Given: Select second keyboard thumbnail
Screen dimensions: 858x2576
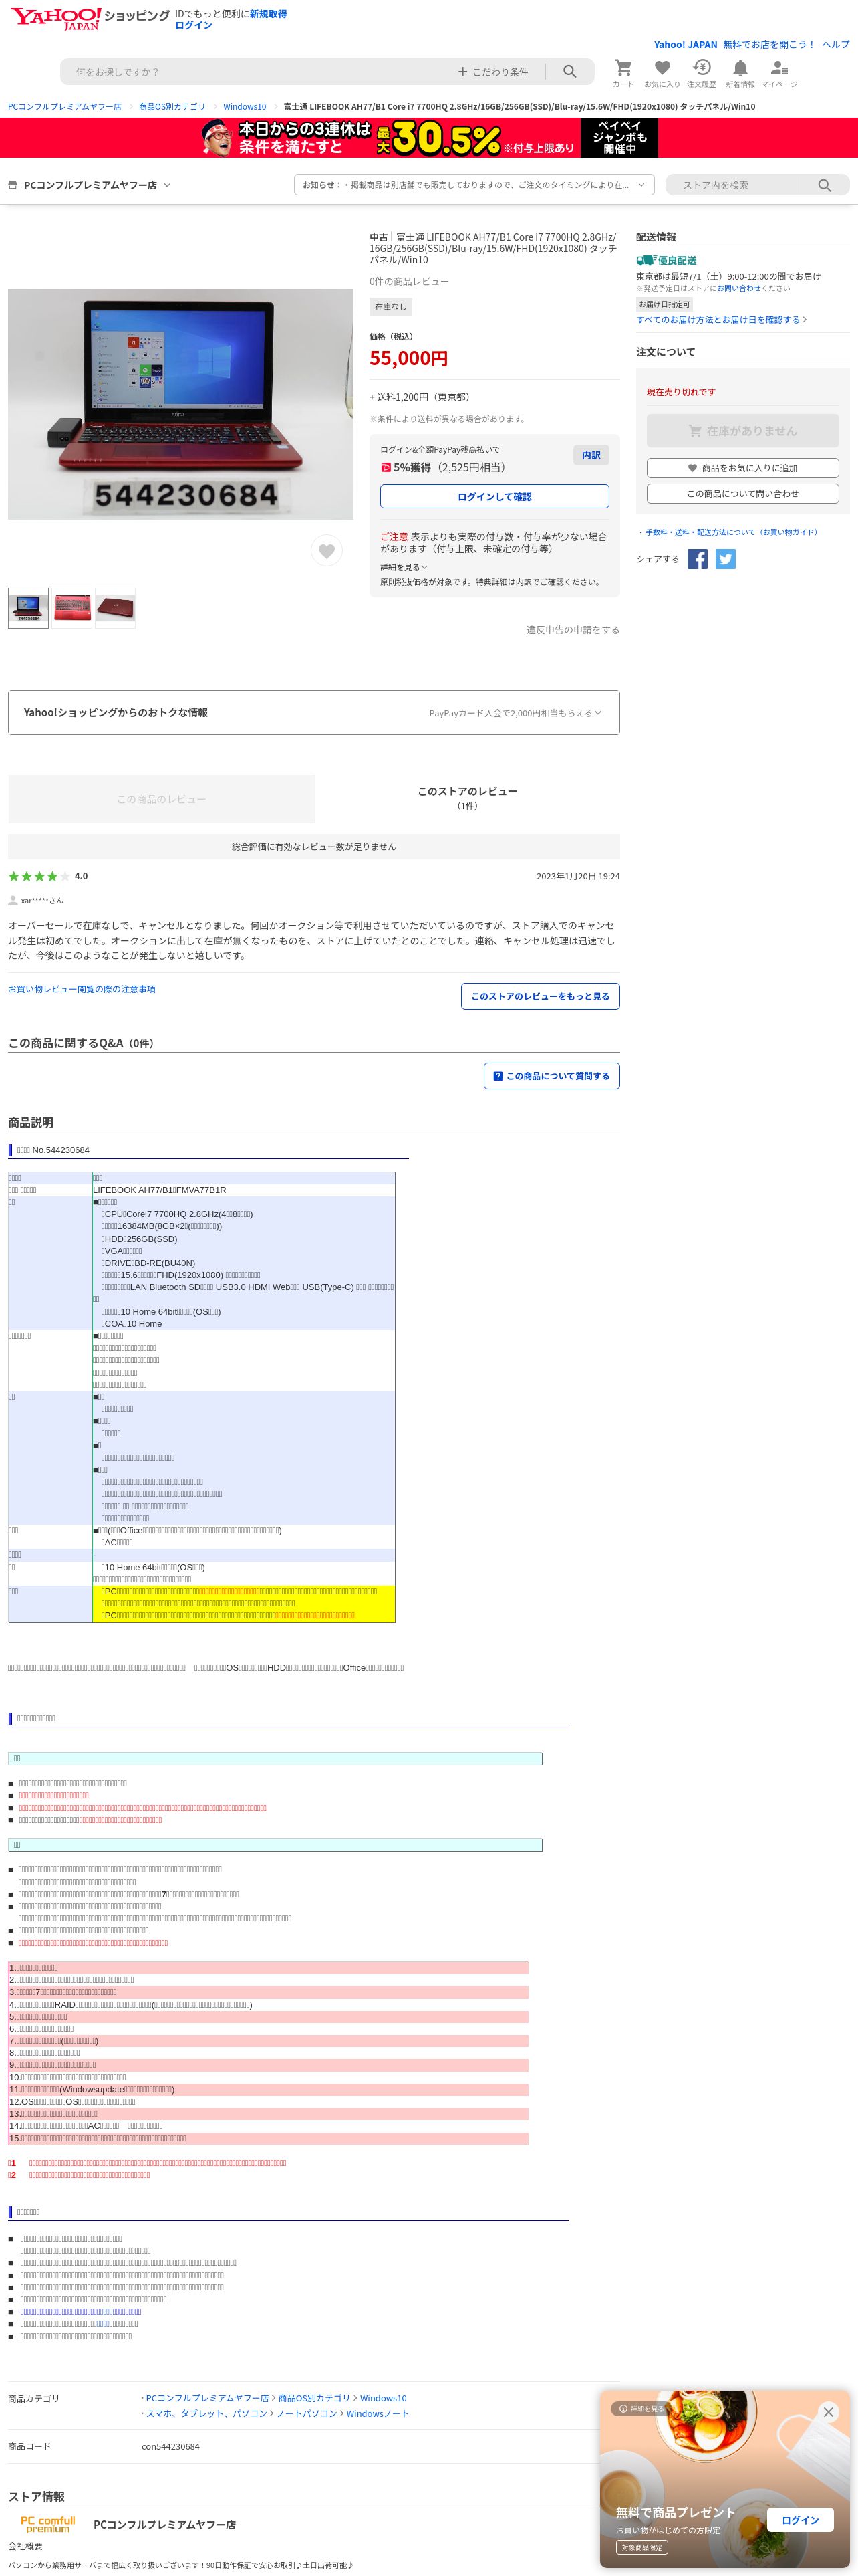Looking at the screenshot, I should (x=72, y=608).
